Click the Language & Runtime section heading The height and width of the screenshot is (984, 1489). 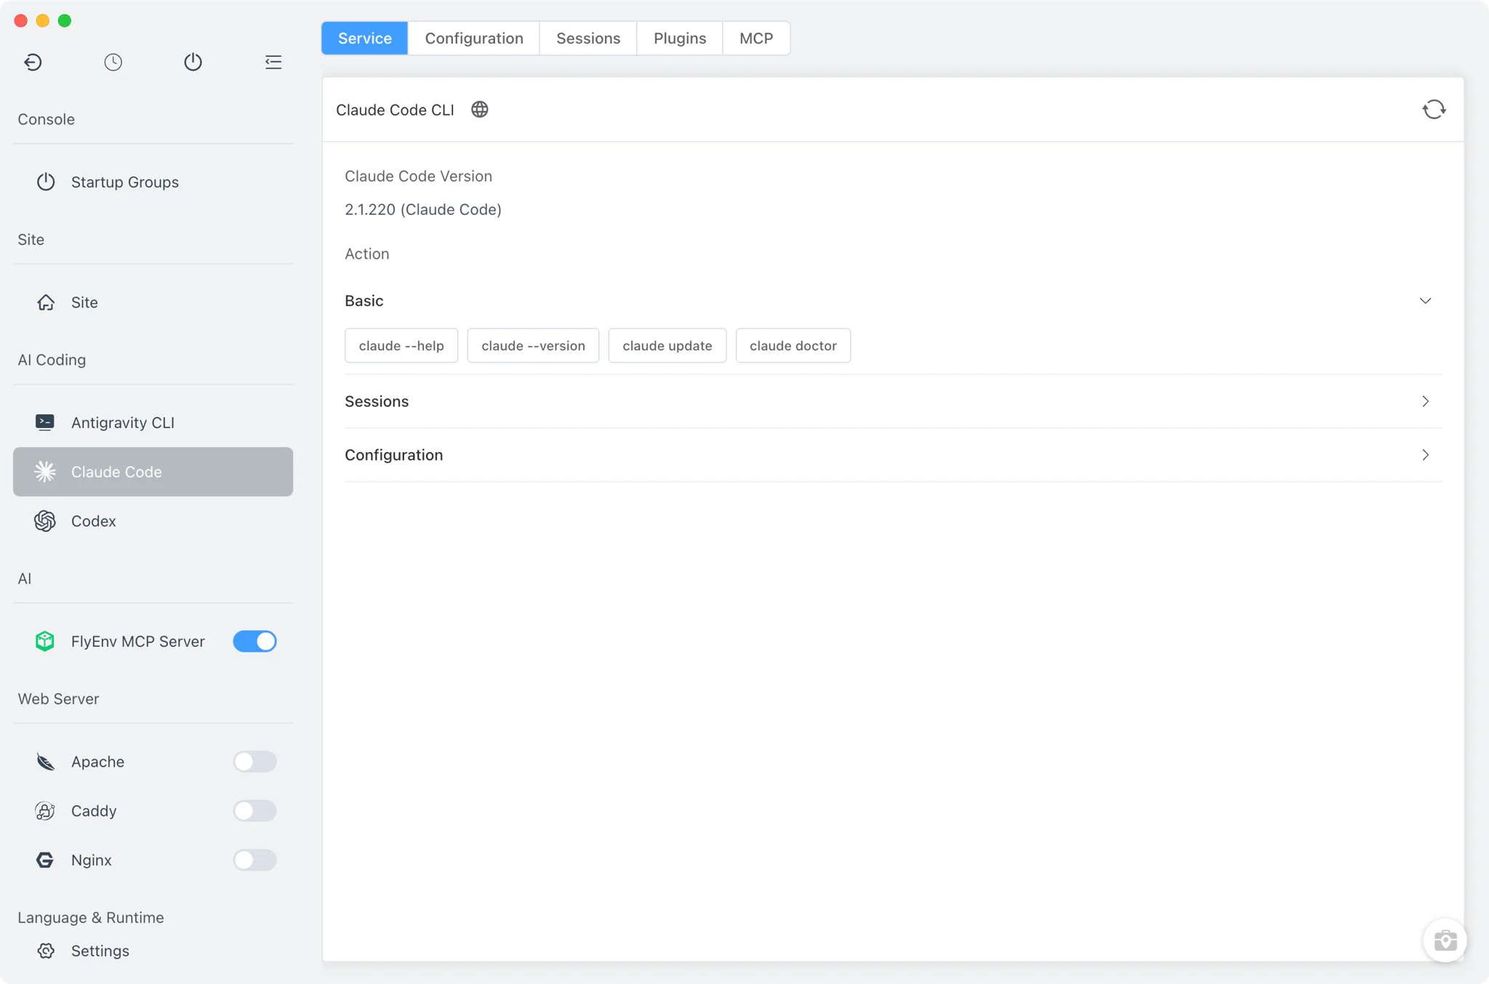point(91,917)
